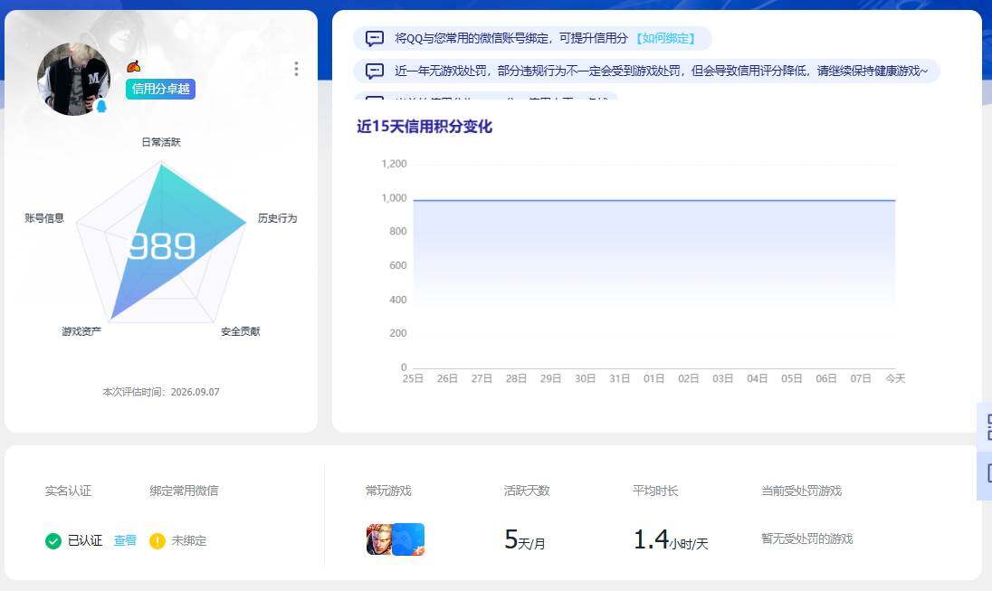Click the 27日 x-axis date
992x591 pixels.
click(482, 378)
